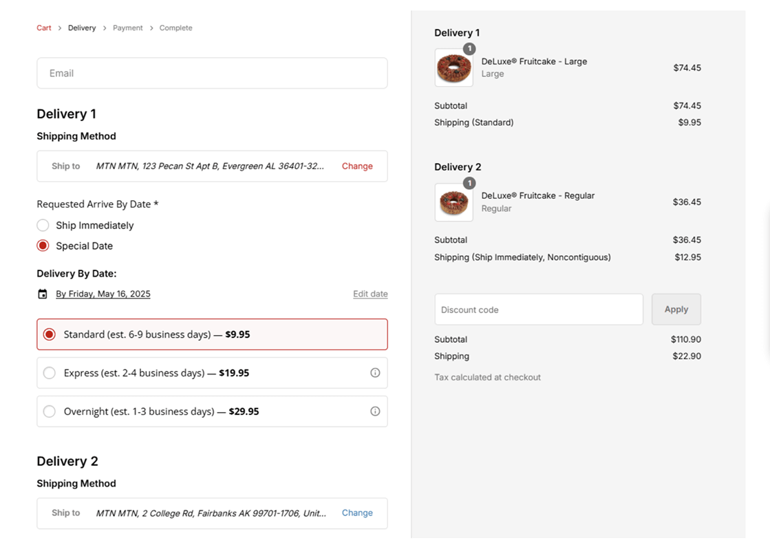
Task: Click Delivery By Date: heading
Action: 76,274
